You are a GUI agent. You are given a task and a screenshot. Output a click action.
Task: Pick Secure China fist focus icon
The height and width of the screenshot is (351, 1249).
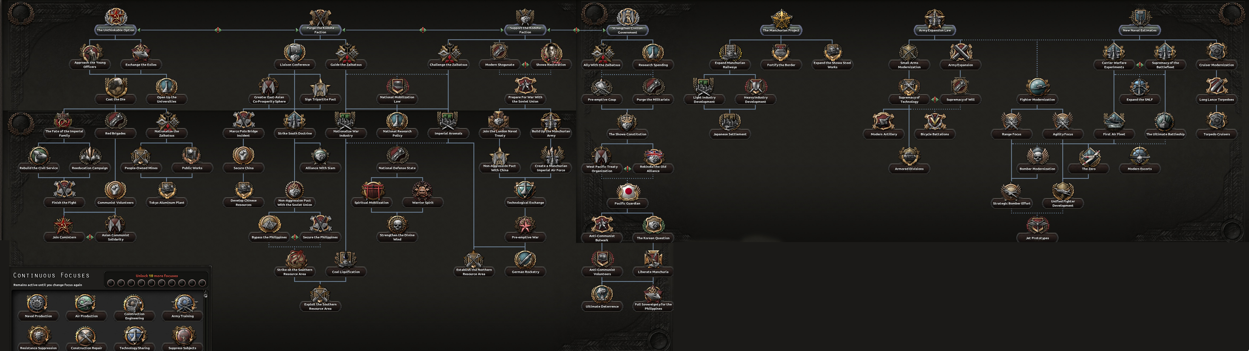click(243, 156)
